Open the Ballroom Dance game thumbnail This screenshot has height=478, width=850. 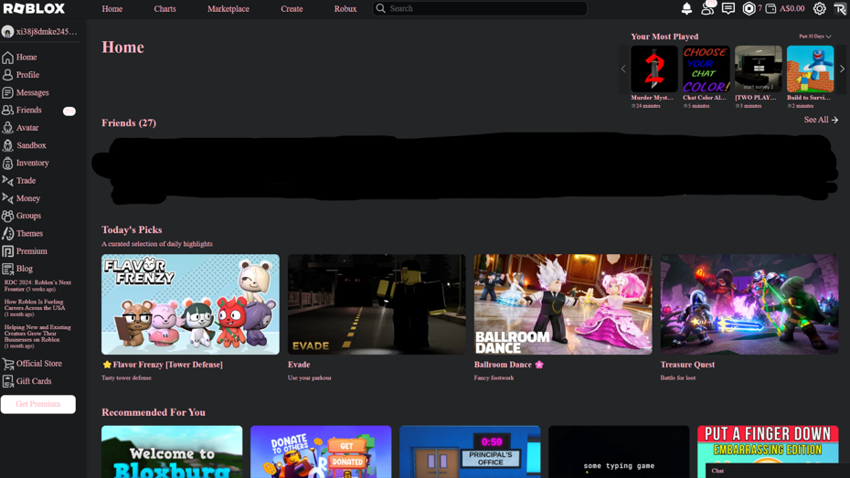pos(563,304)
